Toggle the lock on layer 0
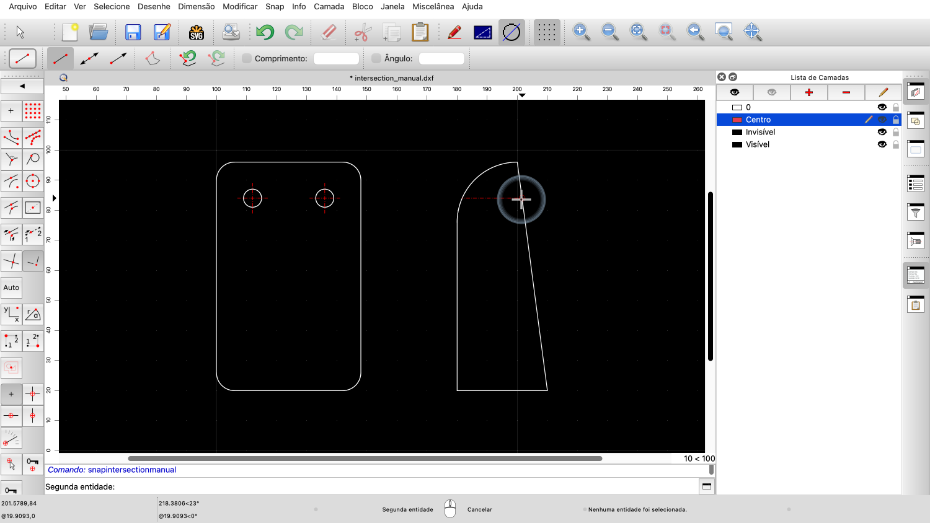 pos(896,107)
